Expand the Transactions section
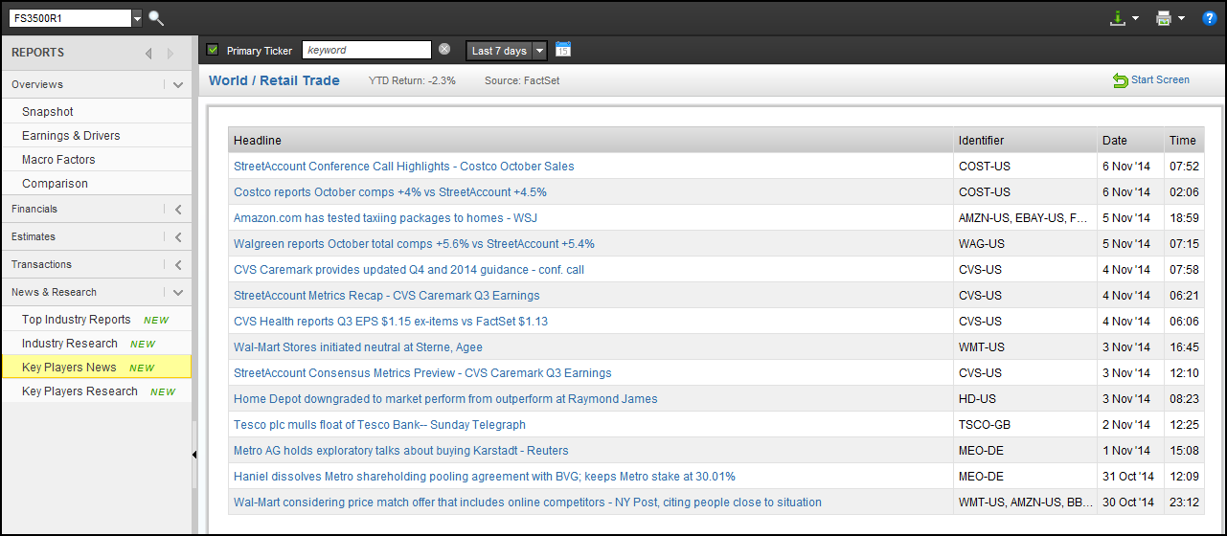 [x=178, y=265]
